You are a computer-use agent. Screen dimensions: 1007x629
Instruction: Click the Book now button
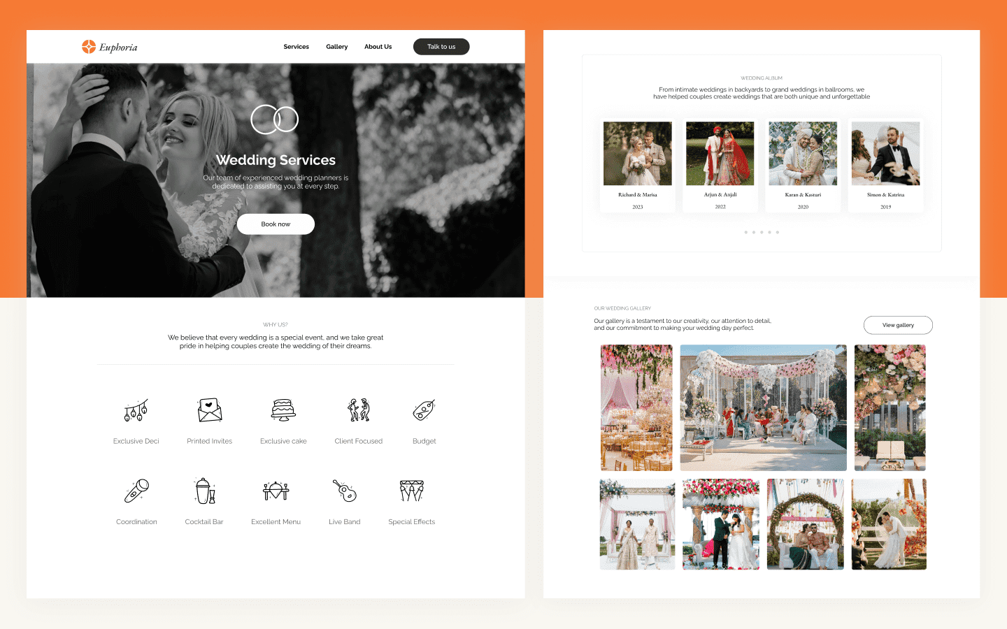click(275, 224)
